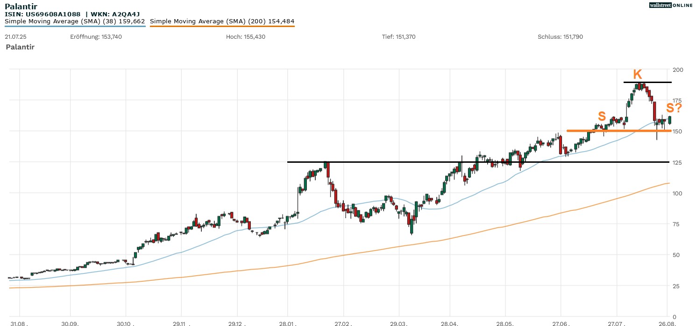Click the 200 price label on the y-axis

click(677, 70)
